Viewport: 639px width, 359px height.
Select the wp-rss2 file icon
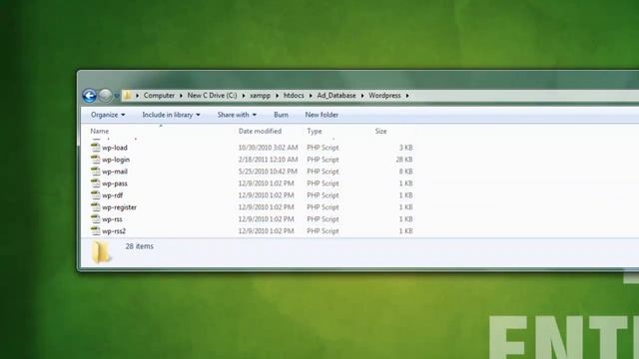click(96, 230)
